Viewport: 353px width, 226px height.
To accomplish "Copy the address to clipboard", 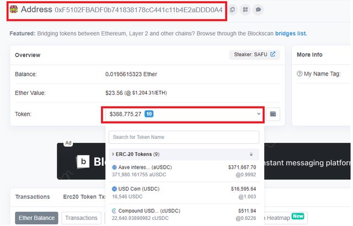I will [233, 10].
